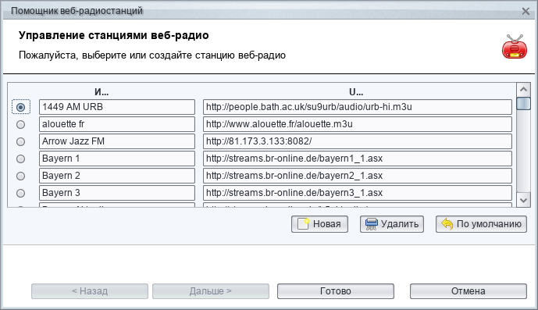Confirm with the Готово button

pos(336,291)
